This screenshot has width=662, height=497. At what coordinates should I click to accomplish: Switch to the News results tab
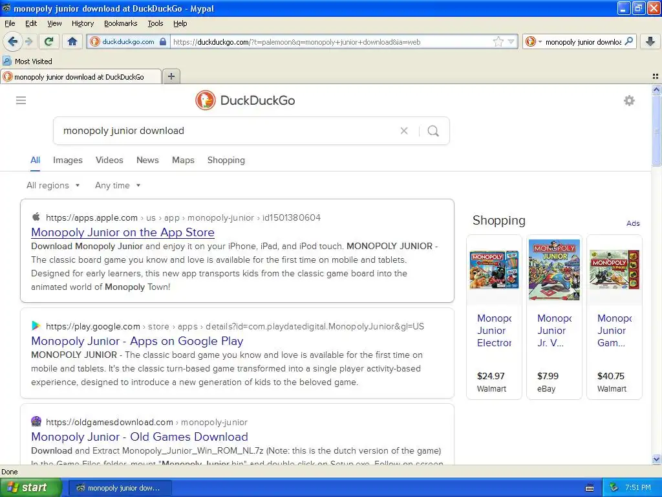[x=147, y=160]
